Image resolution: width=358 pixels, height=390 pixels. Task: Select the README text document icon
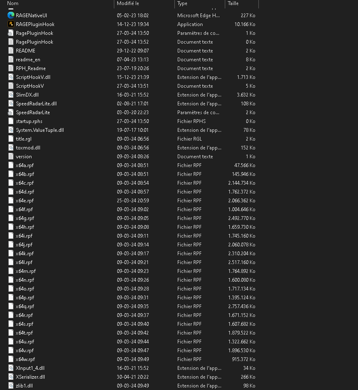coord(11,50)
